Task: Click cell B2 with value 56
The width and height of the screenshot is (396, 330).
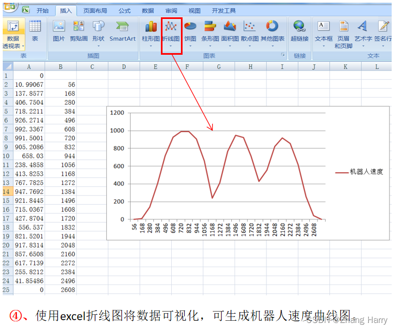Action: 61,85
